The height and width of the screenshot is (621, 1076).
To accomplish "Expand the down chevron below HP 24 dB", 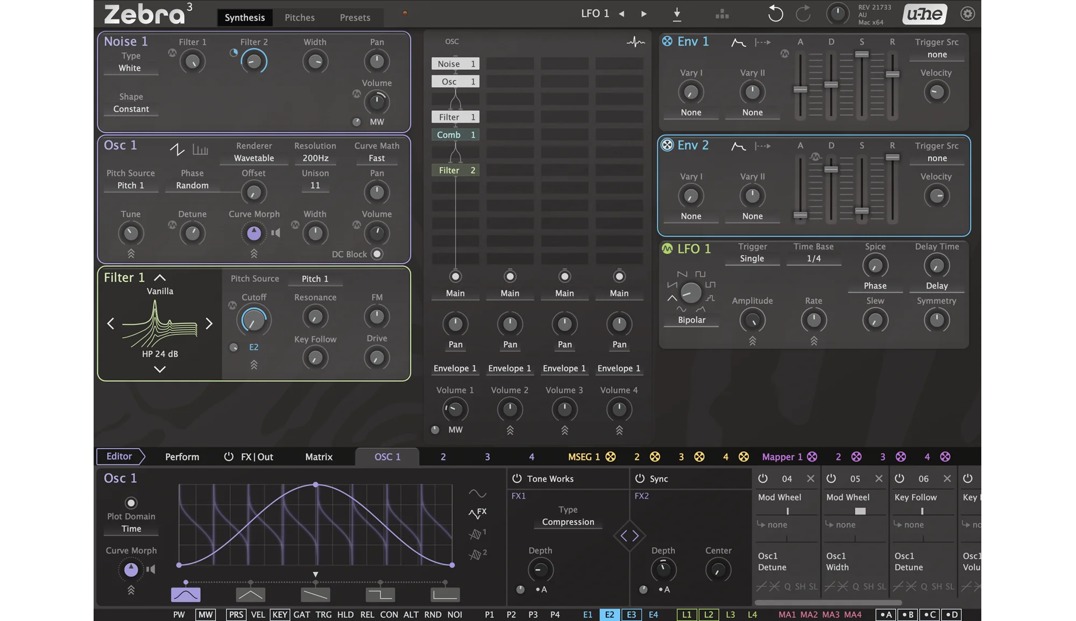I will [160, 369].
